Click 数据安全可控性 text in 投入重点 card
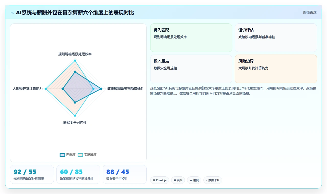Screen dimensions: 327x194 165,68
